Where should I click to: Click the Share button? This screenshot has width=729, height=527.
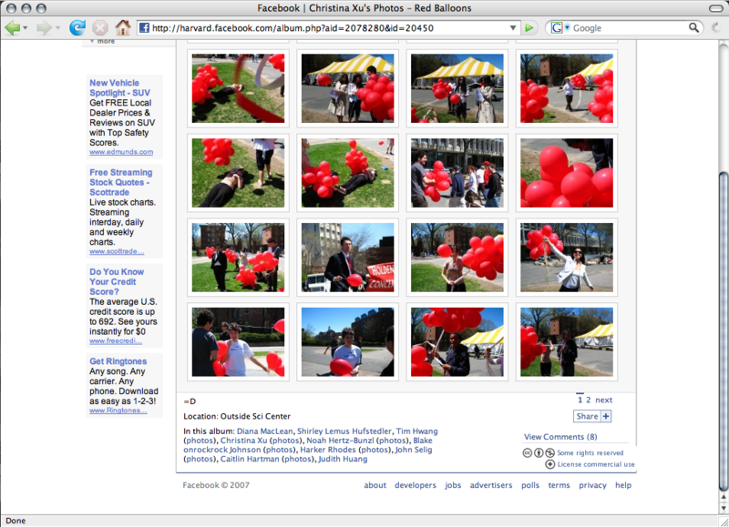coord(592,416)
